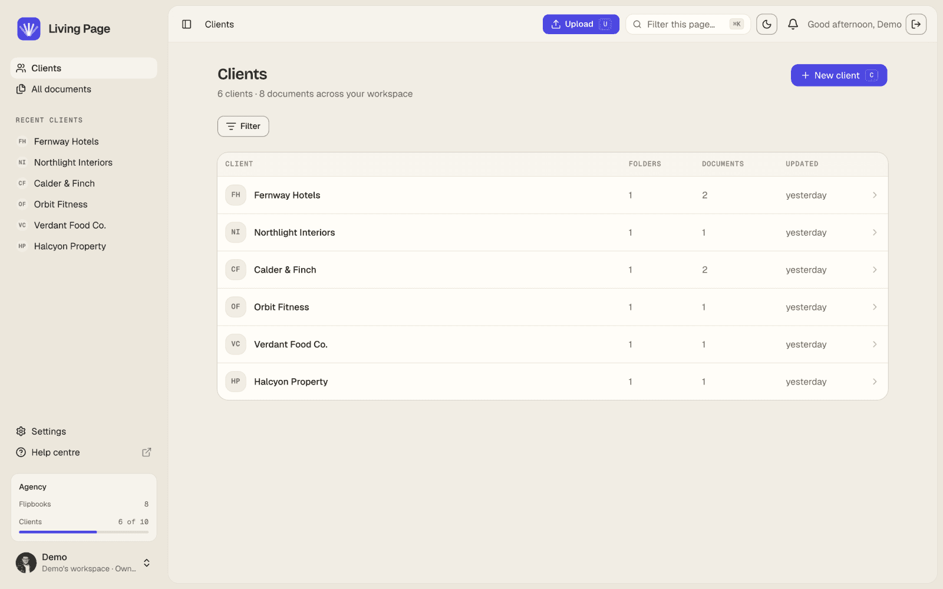Open Settings in the sidebar

(84, 432)
